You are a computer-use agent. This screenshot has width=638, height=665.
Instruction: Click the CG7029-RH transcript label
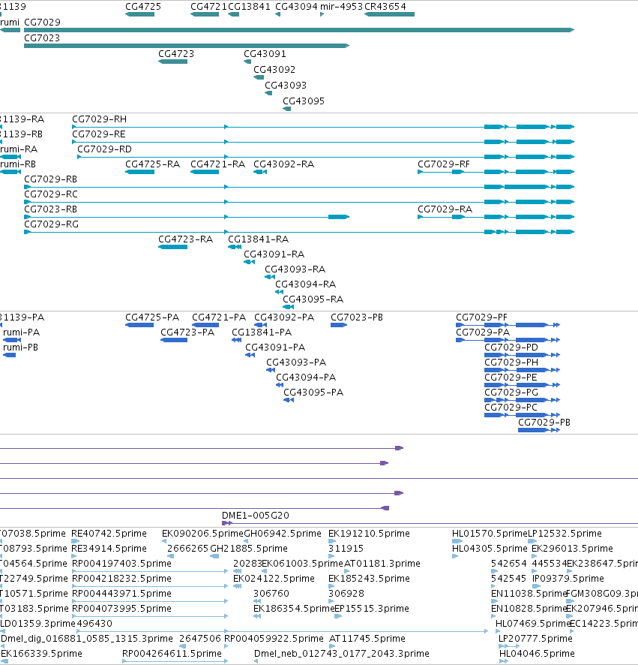tap(99, 119)
